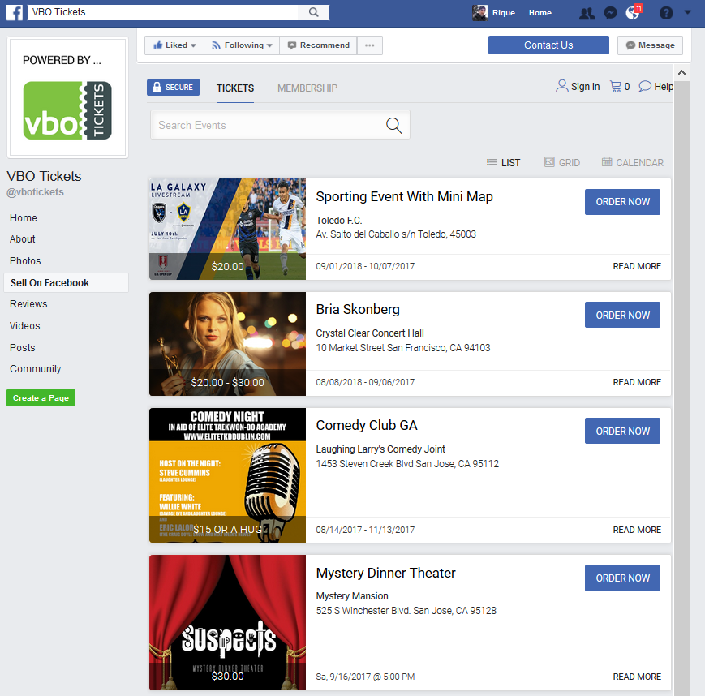Switch to the TICKETS tab
Screen dimensions: 705x696
pyautogui.click(x=235, y=88)
